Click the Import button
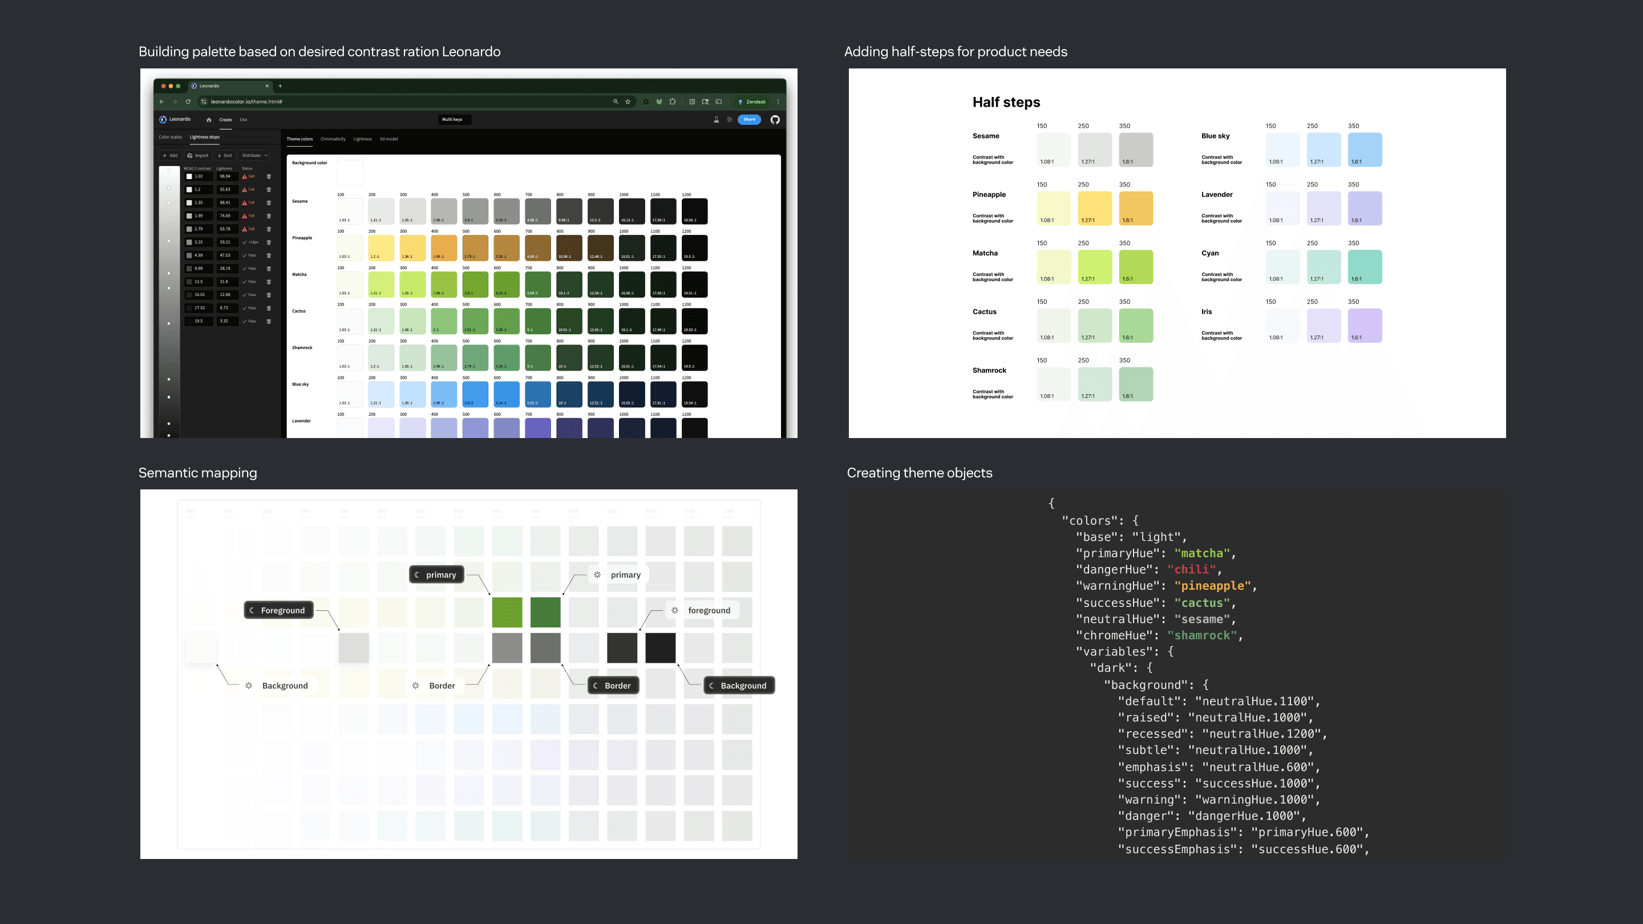The width and height of the screenshot is (1643, 924). point(198,156)
